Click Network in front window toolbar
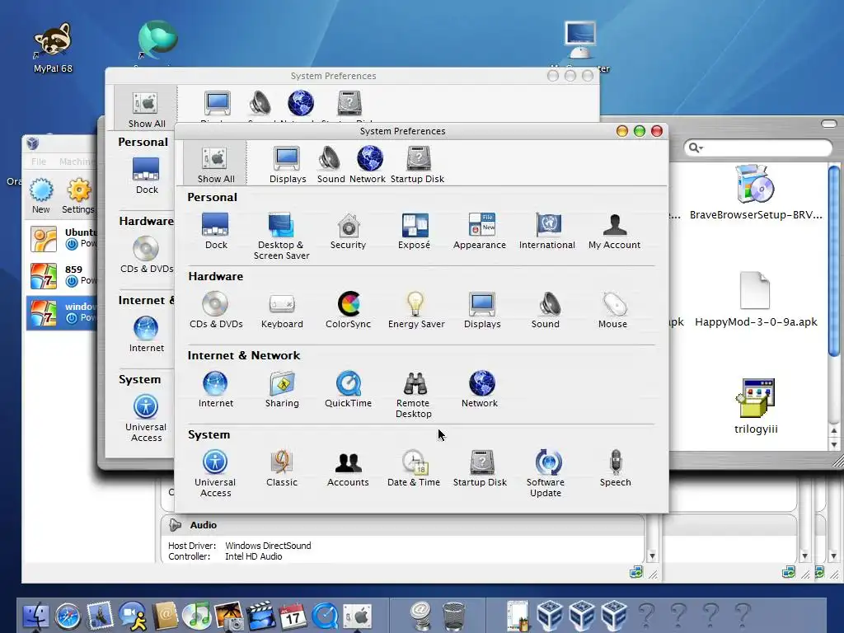 coord(368,164)
